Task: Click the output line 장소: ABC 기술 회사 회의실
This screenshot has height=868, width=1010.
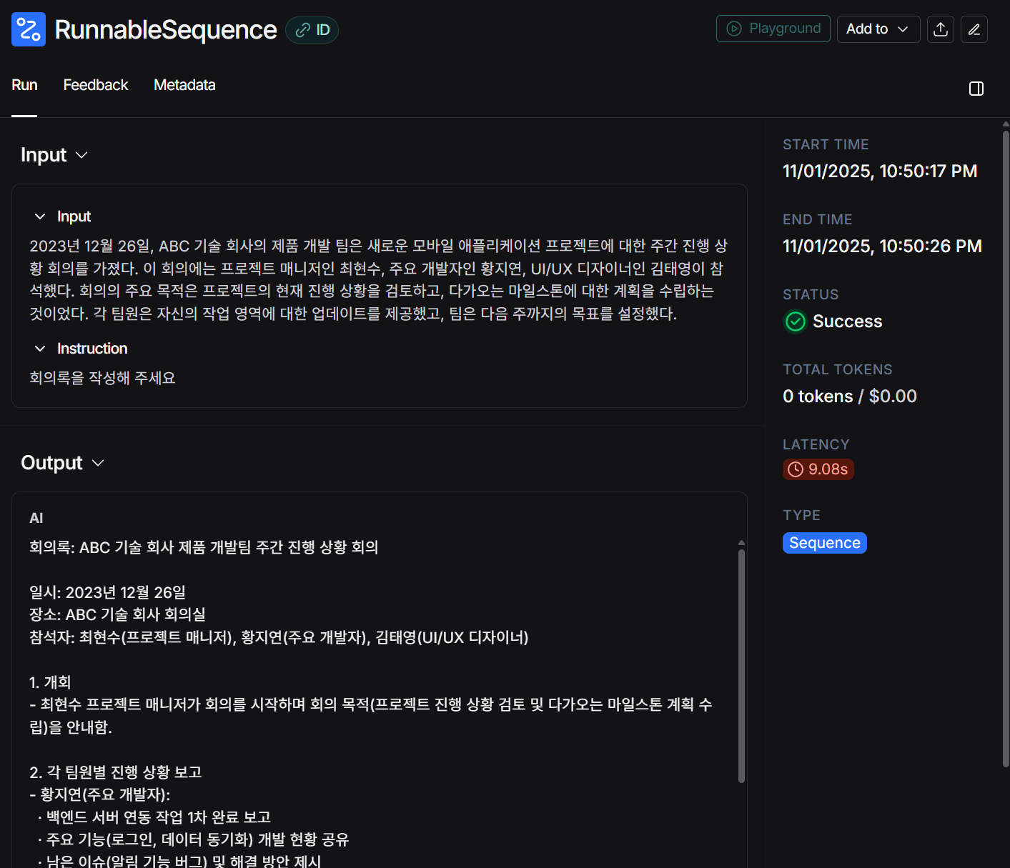Action: 117,614
